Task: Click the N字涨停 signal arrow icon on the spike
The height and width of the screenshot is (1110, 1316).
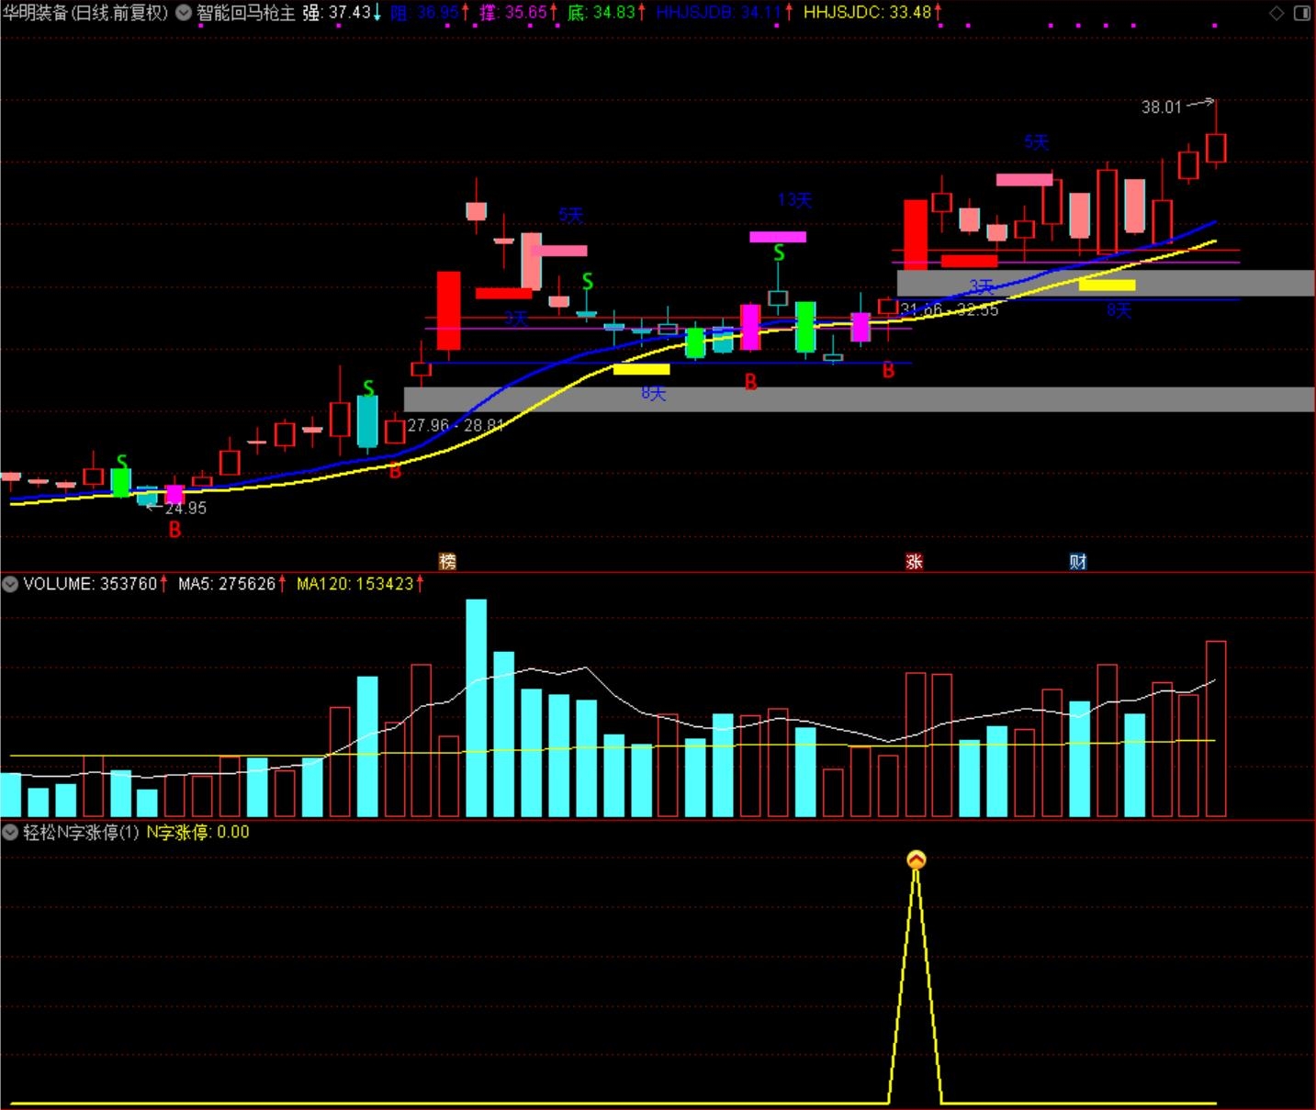Action: [x=916, y=860]
